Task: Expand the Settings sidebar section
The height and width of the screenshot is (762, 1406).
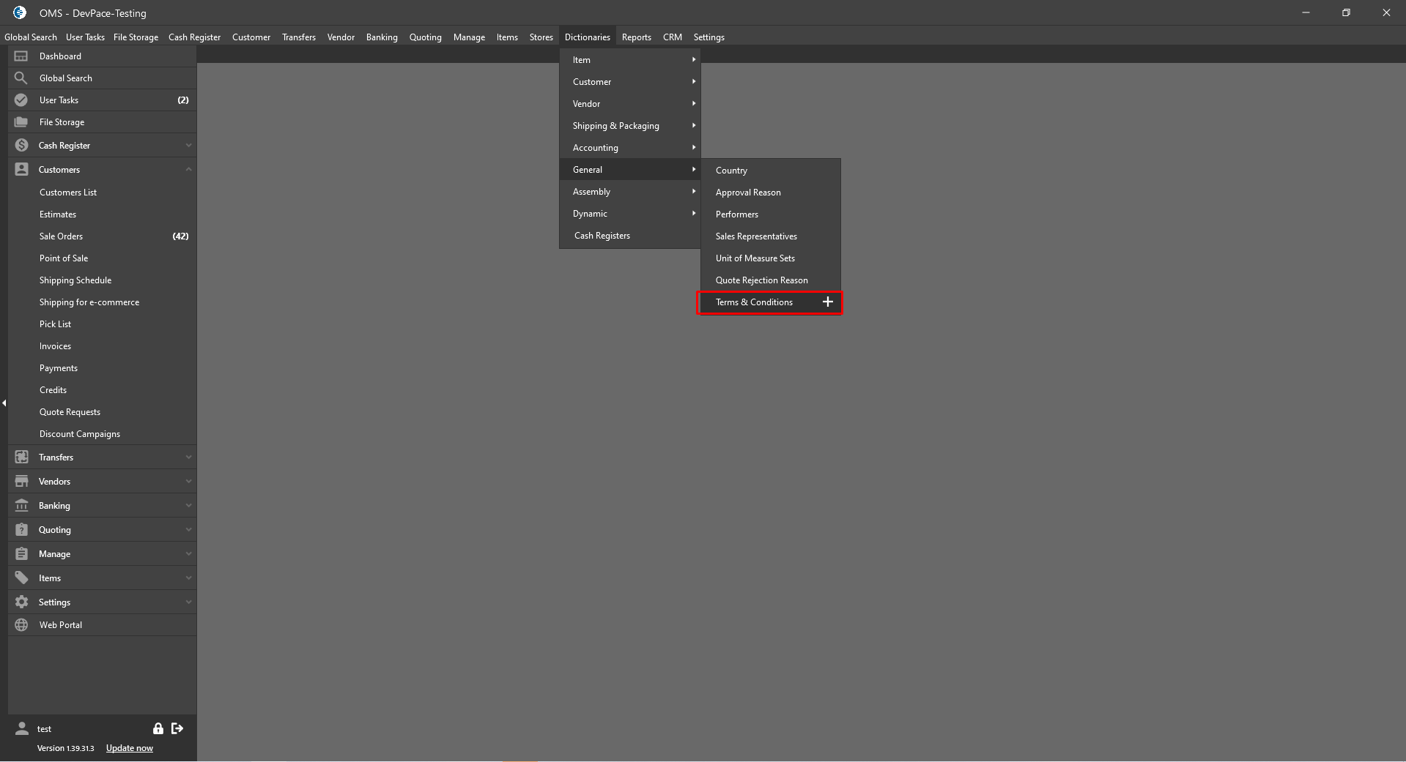Action: pyautogui.click(x=188, y=602)
